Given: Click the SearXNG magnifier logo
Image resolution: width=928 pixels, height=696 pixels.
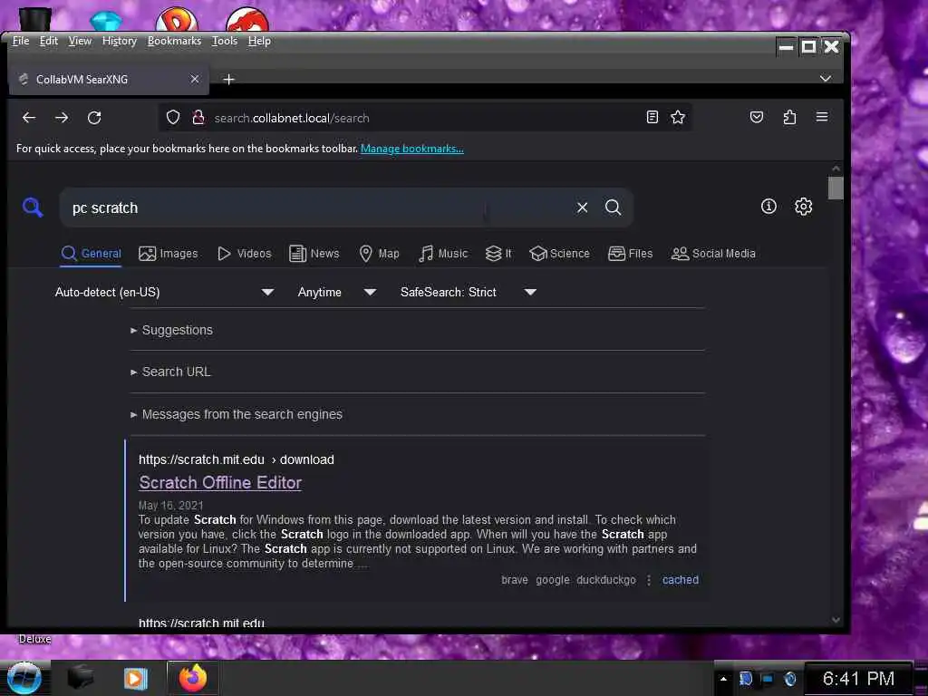Looking at the screenshot, I should tap(33, 208).
